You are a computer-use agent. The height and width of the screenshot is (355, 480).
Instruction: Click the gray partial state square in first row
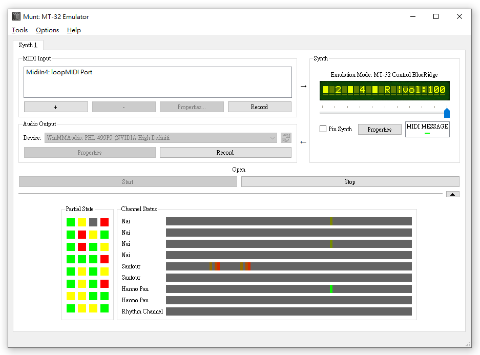coord(93,222)
